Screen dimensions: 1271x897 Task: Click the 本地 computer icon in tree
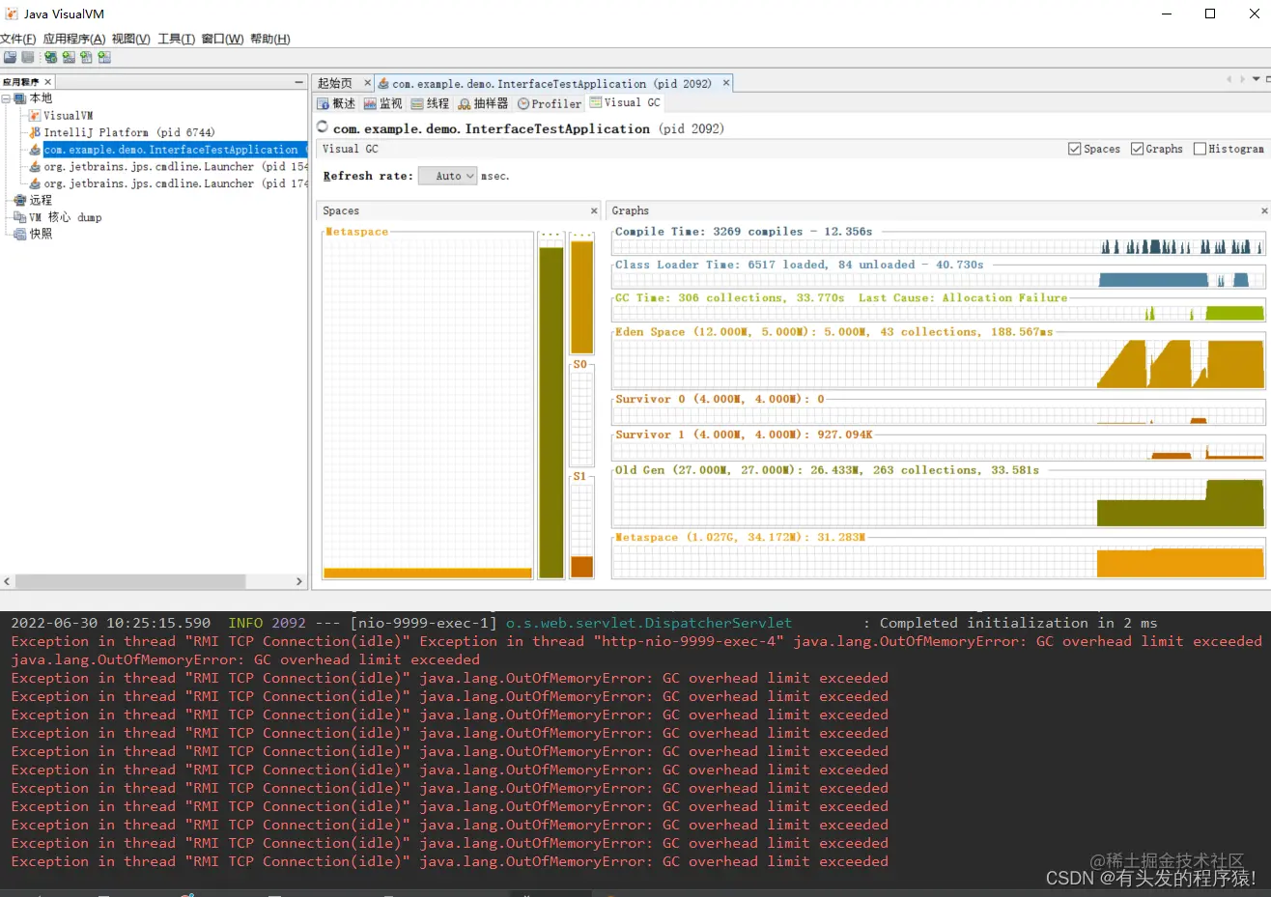point(20,98)
